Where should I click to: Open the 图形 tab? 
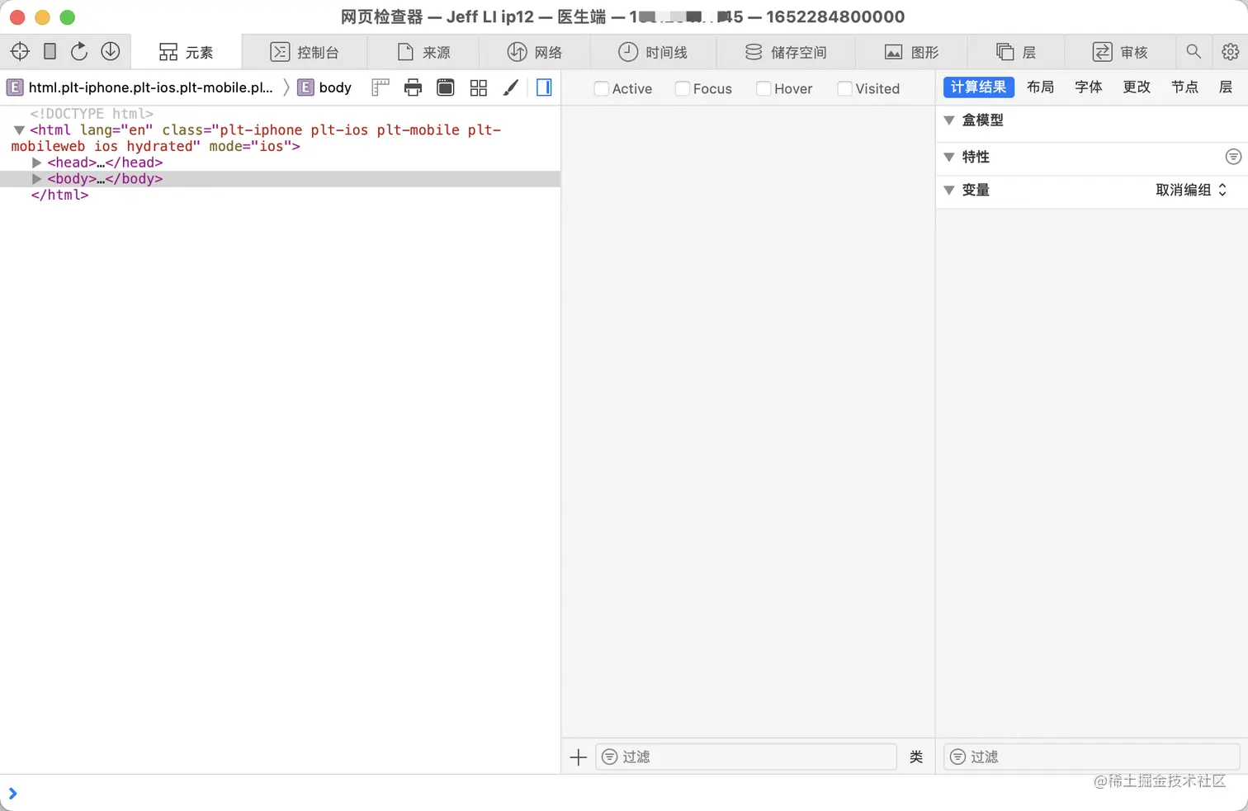tap(912, 52)
